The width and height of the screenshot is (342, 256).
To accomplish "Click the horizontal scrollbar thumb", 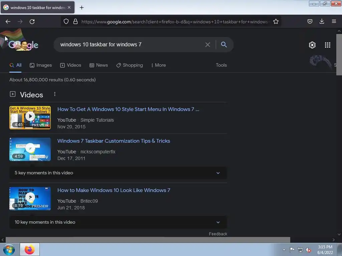I will [148, 240].
